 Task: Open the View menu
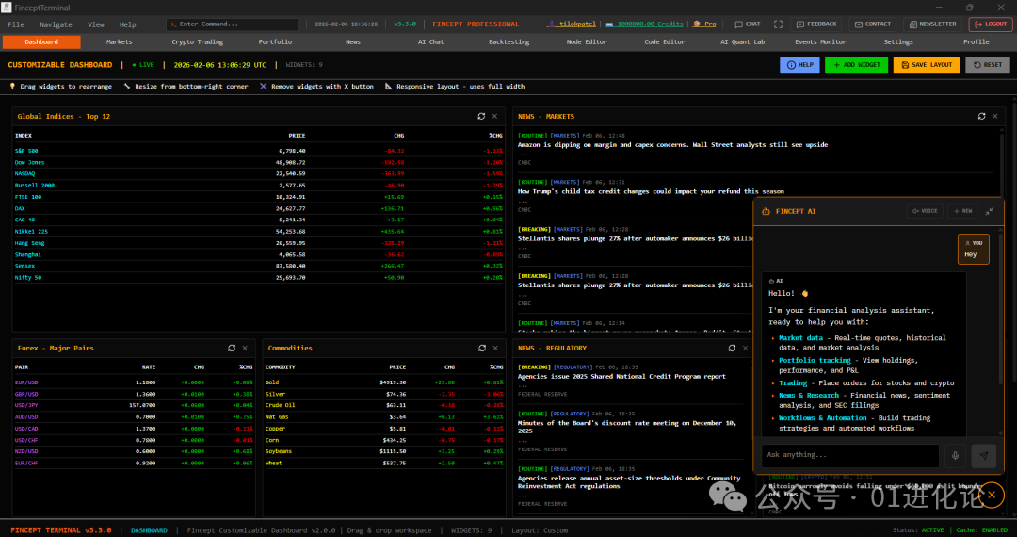click(96, 24)
